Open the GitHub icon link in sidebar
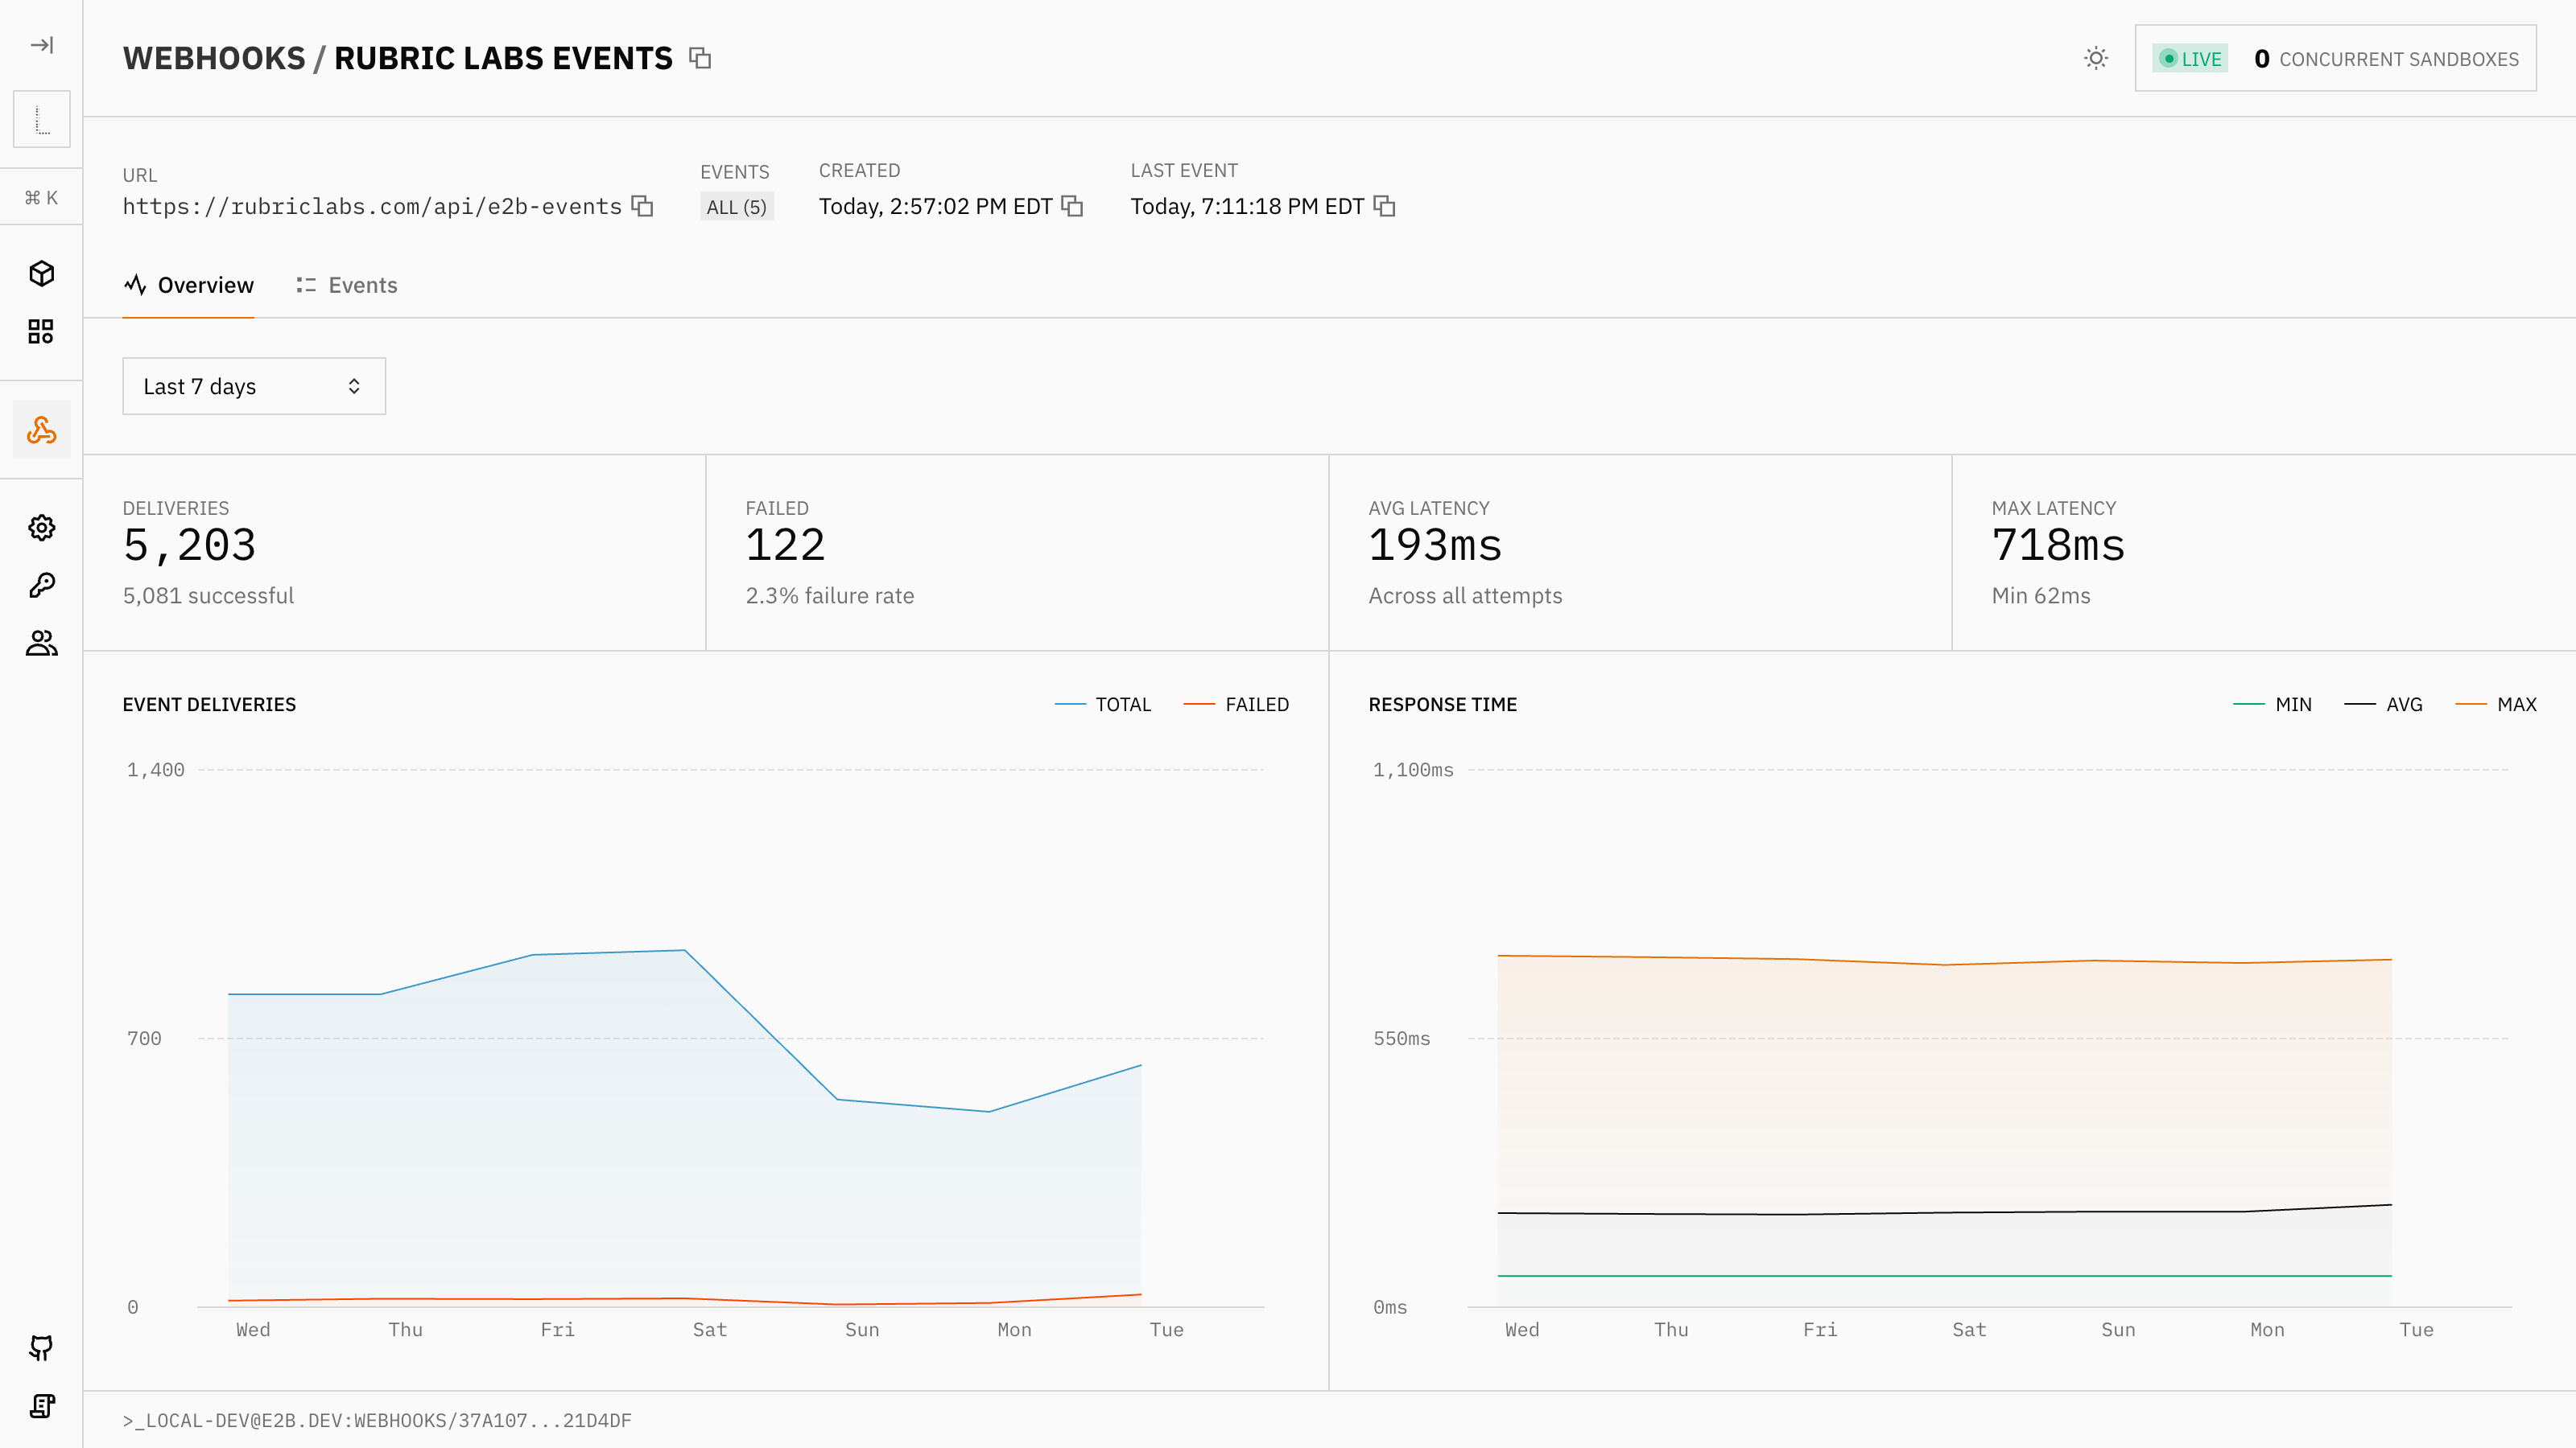Screen dimensions: 2576x1448 click(x=41, y=1348)
